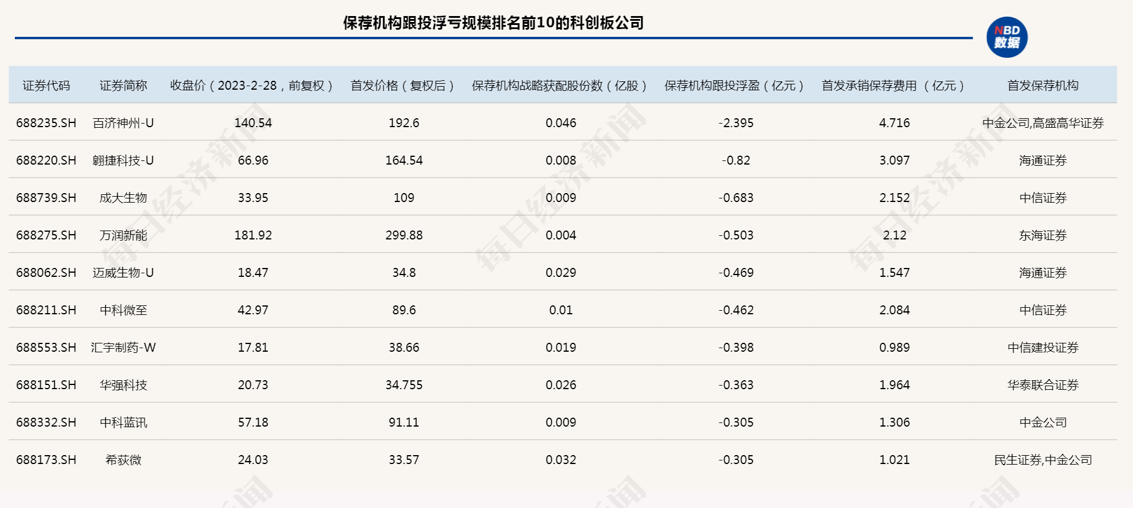The height and width of the screenshot is (508, 1133).
Task: Click the 首发承销保荐费用（亿元） column header
Action: coord(895,86)
